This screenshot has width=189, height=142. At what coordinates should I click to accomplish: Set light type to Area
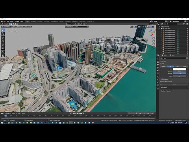(184, 66)
